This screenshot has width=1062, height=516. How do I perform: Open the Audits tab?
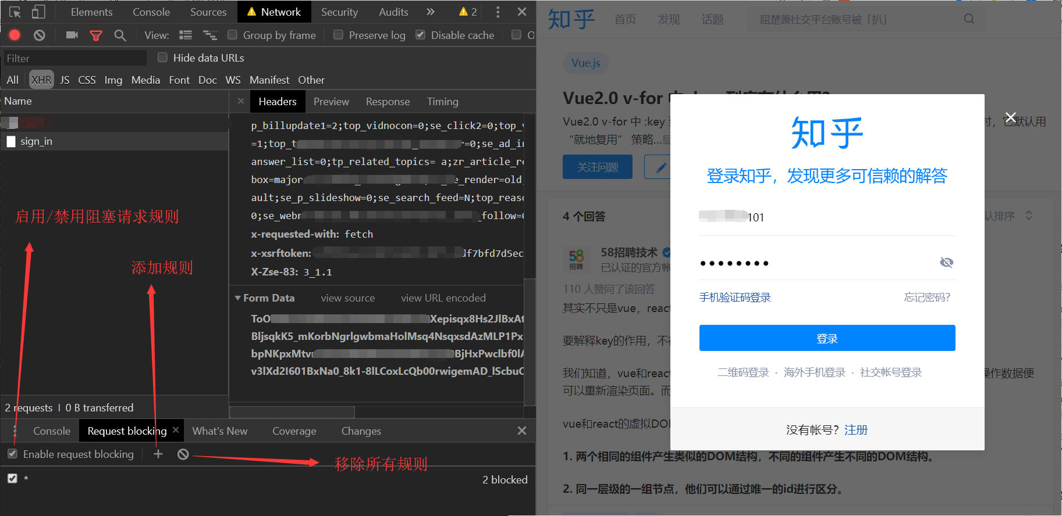393,12
